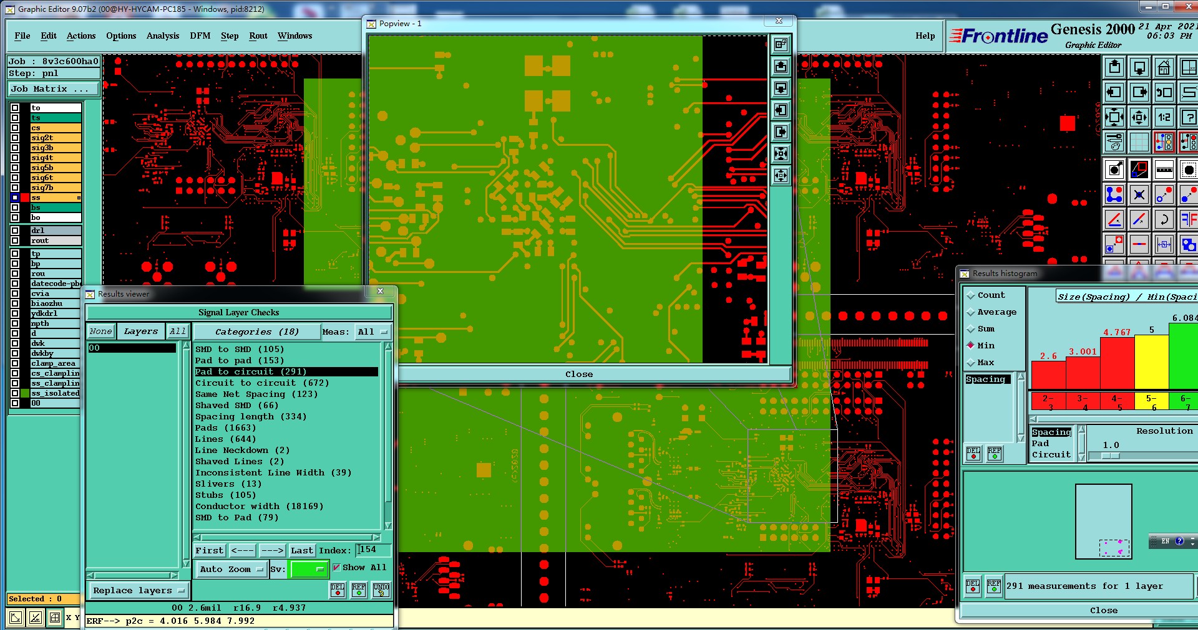Click the pan up icon in main toolbar
Viewport: 1198px width, 630px height.
coord(1114,67)
